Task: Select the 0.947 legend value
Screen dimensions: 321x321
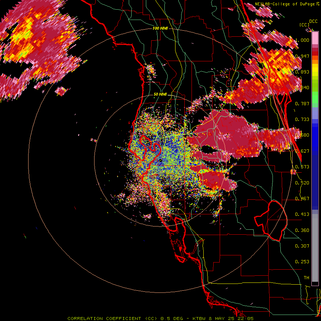Action: [x=302, y=56]
